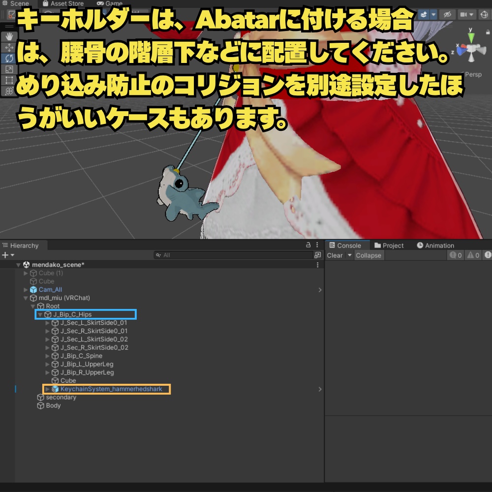
Task: Open the Clear options dropdown arrow
Action: click(349, 255)
